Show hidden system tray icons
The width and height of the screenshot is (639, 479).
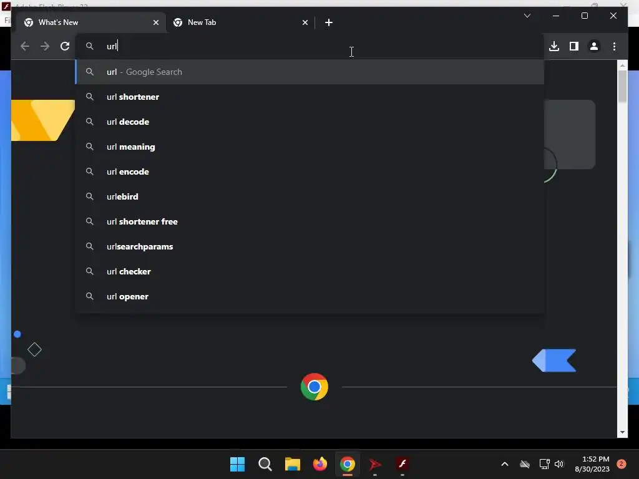[504, 464]
